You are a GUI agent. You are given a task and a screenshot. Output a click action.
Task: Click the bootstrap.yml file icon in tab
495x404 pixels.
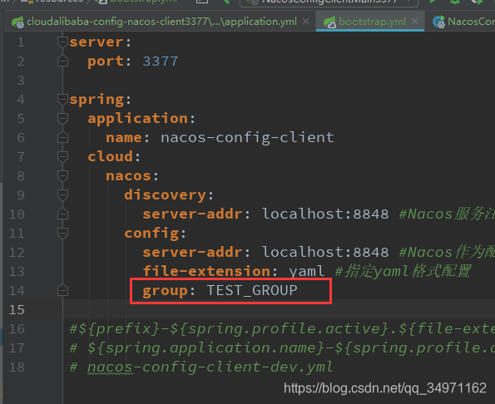329,22
